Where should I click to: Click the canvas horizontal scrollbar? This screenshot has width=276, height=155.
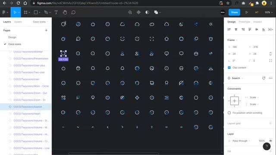114,153
